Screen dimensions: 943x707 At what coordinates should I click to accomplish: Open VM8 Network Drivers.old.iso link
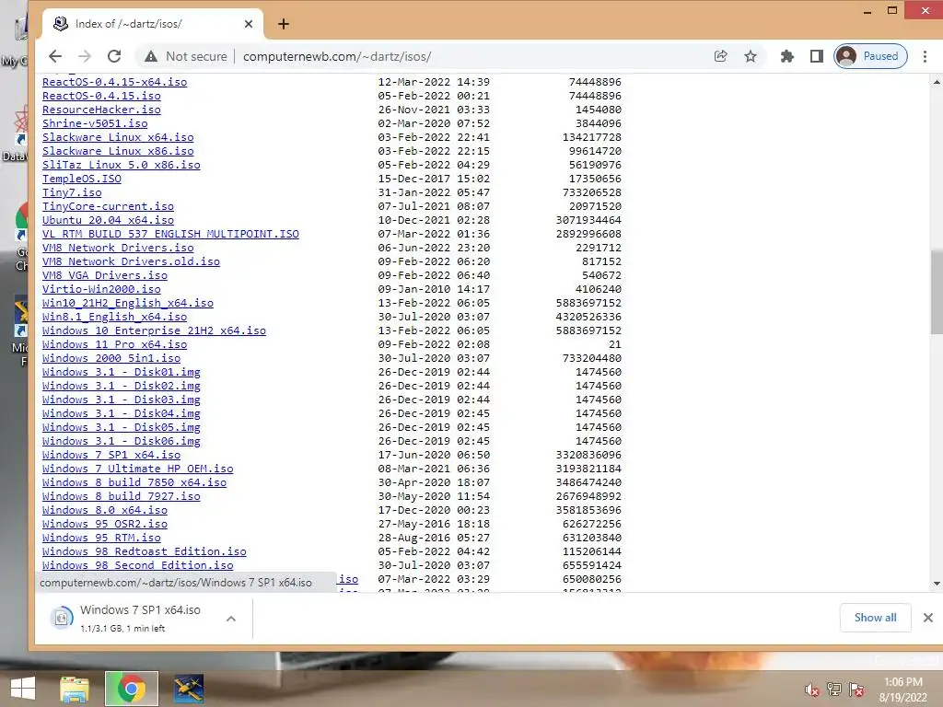pyautogui.click(x=131, y=261)
